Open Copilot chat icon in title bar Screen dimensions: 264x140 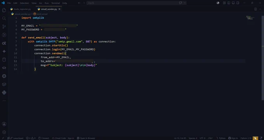coord(181,3)
